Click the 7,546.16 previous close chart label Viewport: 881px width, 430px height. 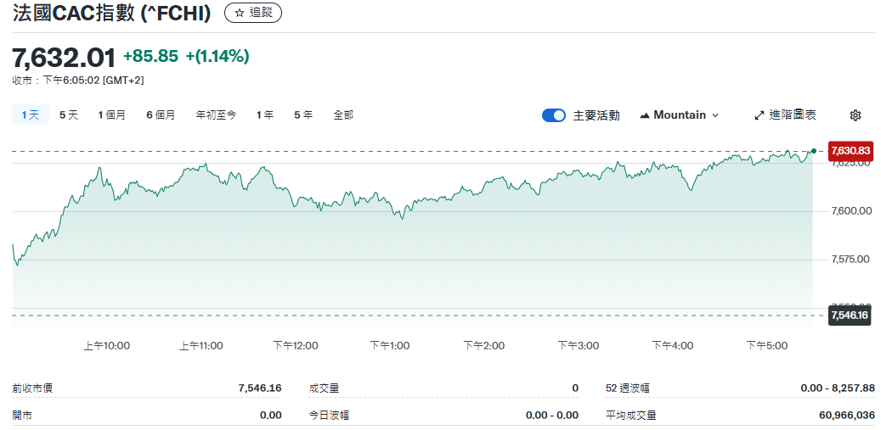[x=850, y=316]
